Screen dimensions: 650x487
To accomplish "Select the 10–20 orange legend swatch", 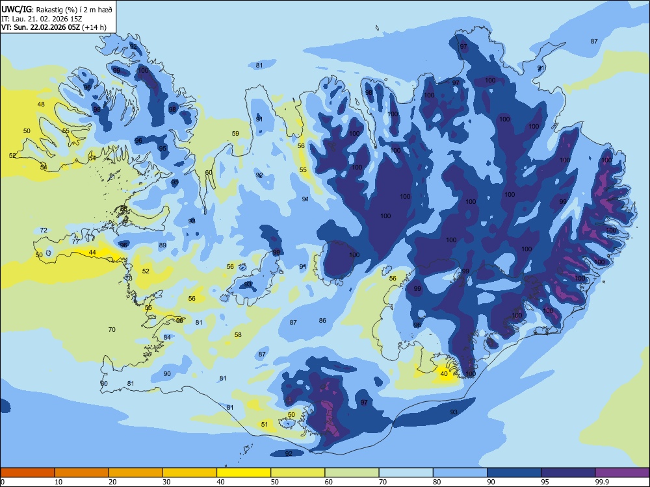I will 82,473.
